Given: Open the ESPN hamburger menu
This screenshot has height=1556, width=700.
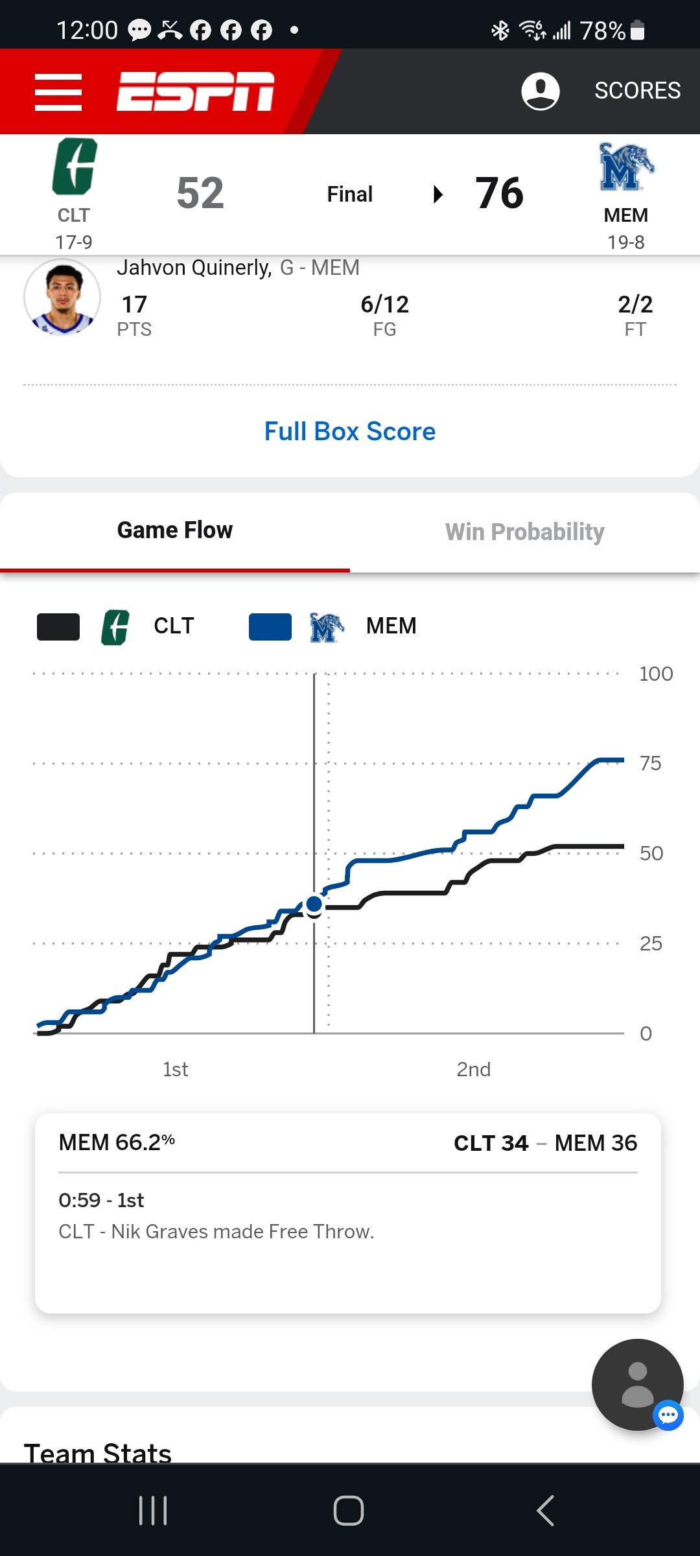Looking at the screenshot, I should click(58, 91).
